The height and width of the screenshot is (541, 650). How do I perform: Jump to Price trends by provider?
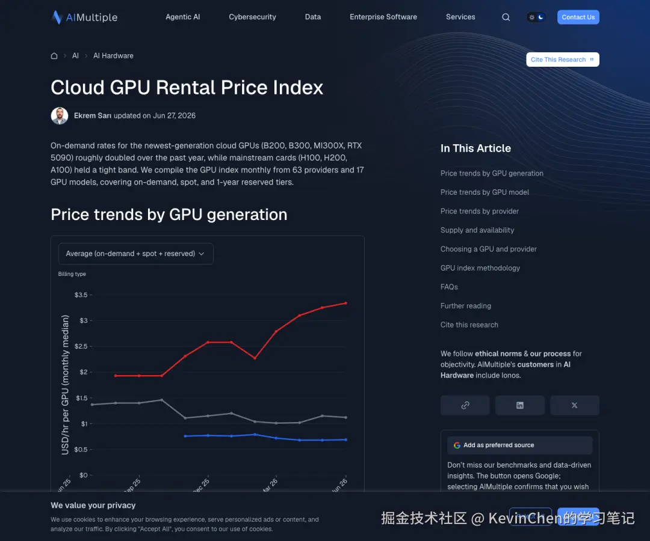tap(480, 211)
